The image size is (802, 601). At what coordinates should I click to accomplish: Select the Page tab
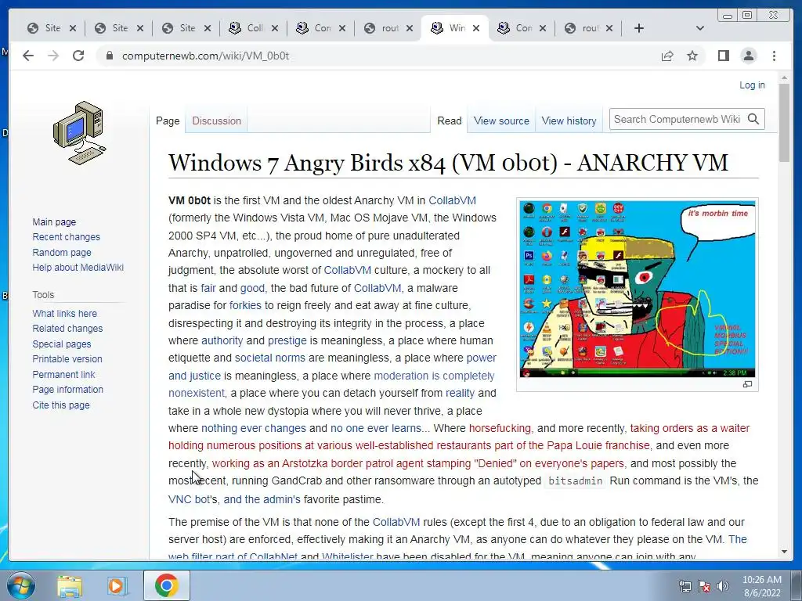168,121
